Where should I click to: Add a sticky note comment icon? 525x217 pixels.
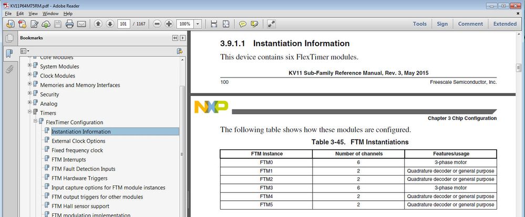(242, 24)
